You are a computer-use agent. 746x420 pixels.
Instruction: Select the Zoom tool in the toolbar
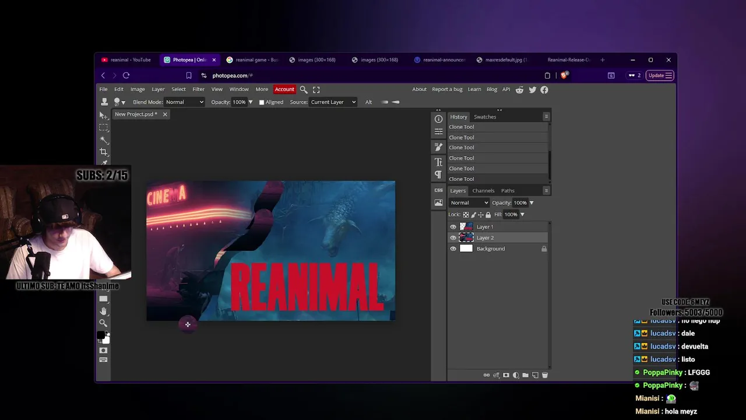coord(103,323)
